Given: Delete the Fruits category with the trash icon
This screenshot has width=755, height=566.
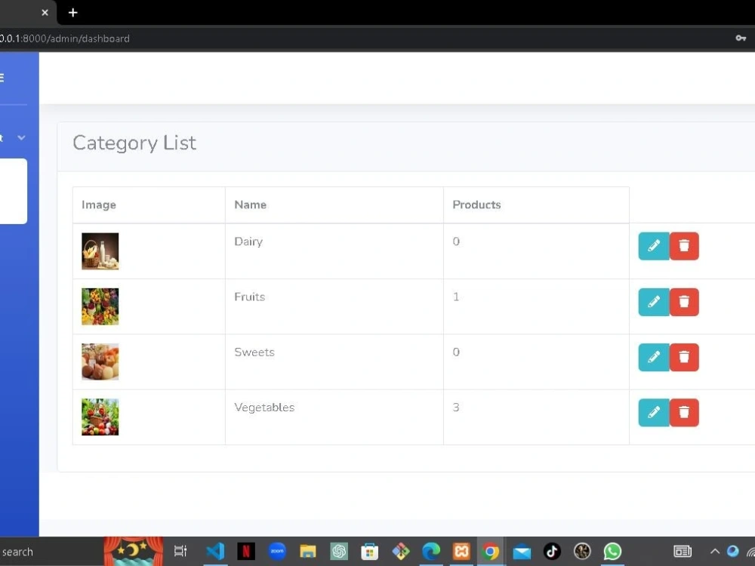Looking at the screenshot, I should (684, 302).
